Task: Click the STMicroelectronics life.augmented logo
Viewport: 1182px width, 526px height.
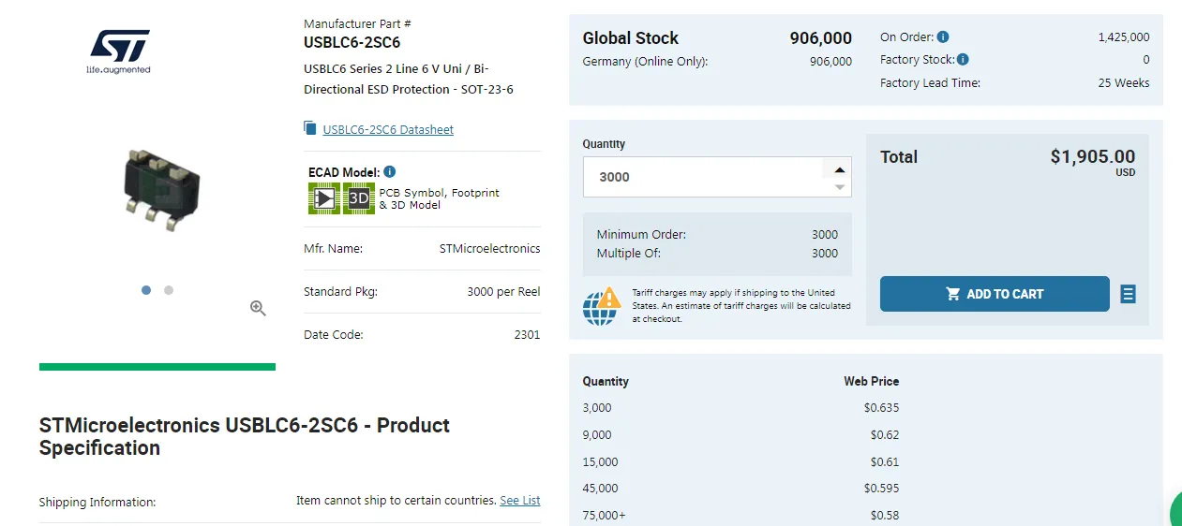Action: point(119,51)
